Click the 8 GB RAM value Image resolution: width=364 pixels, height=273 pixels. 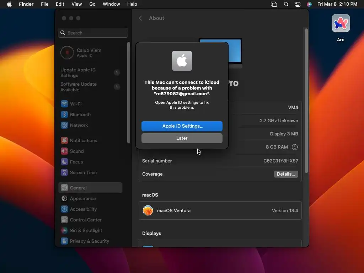(277, 147)
